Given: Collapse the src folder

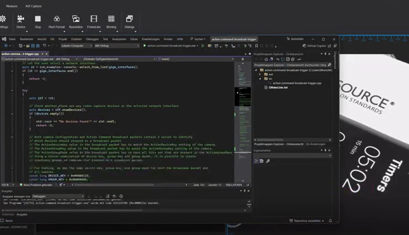Looking at the screenshot, I should tap(259, 79).
